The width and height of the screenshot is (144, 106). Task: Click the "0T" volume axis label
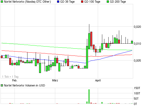click(x=135, y=104)
